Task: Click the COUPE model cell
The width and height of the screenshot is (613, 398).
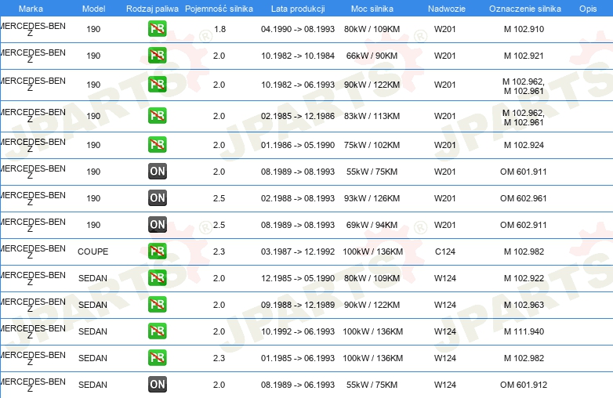Action: coord(93,251)
